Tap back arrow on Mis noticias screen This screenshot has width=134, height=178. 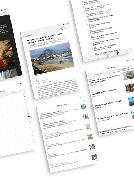(x=88, y=73)
